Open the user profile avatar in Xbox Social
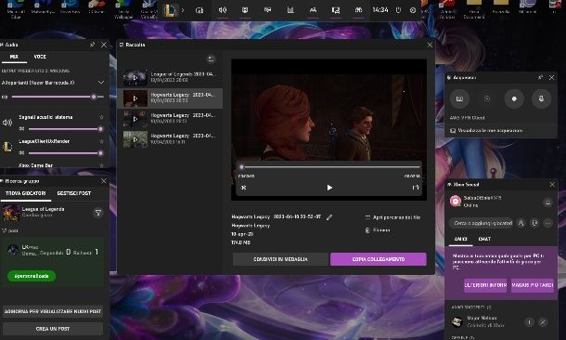Image resolution: width=566 pixels, height=340 pixels. pyautogui.click(x=456, y=201)
